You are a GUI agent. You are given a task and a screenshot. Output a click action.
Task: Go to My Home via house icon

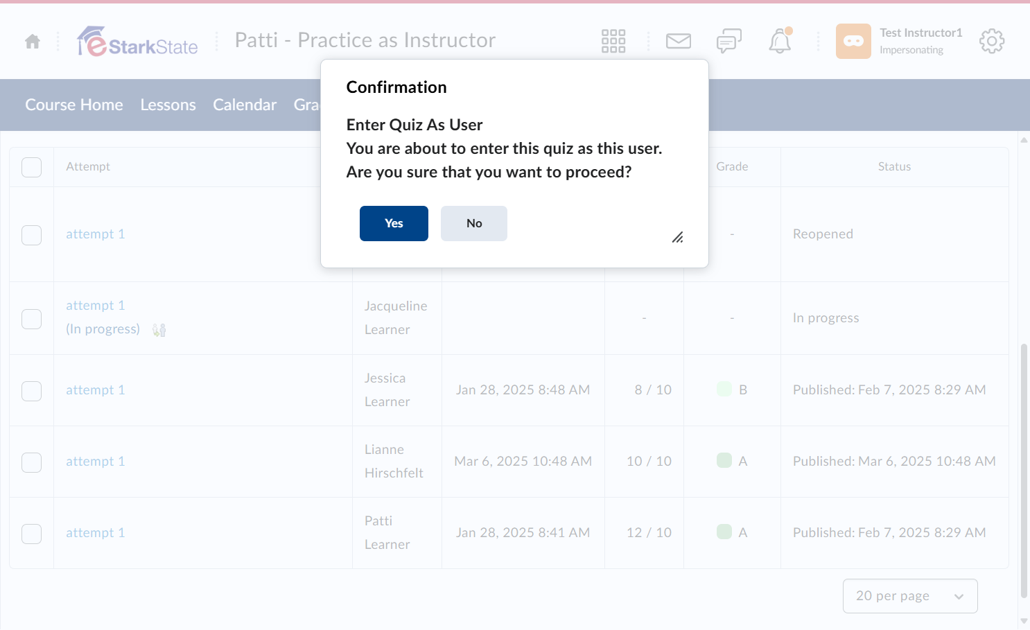(x=33, y=42)
